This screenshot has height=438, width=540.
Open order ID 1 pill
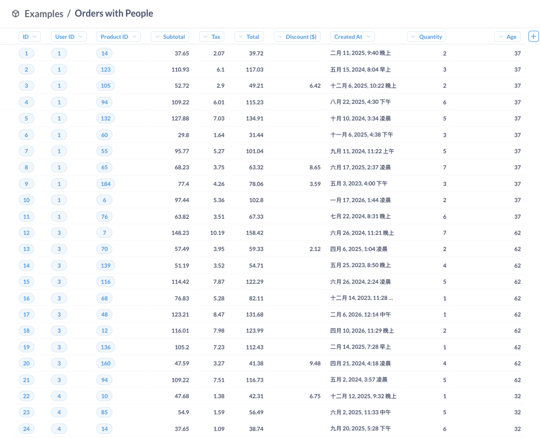point(26,53)
